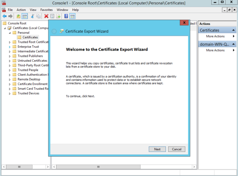Click the Properties toolbar icon
The width and height of the screenshot is (238, 176).
52,16
